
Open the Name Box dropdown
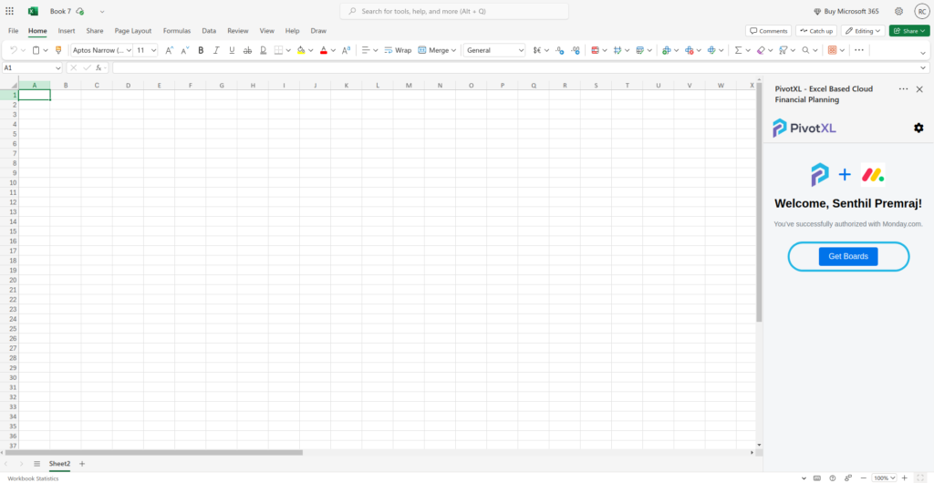pos(57,68)
